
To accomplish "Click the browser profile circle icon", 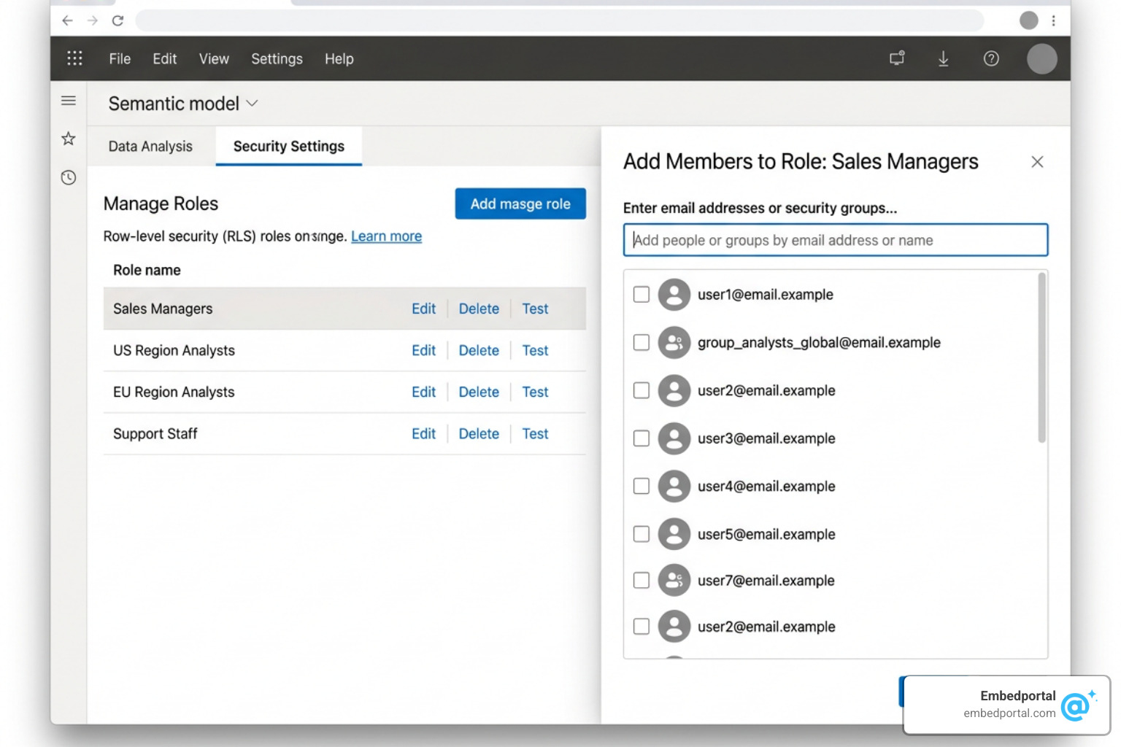I will (x=1029, y=20).
